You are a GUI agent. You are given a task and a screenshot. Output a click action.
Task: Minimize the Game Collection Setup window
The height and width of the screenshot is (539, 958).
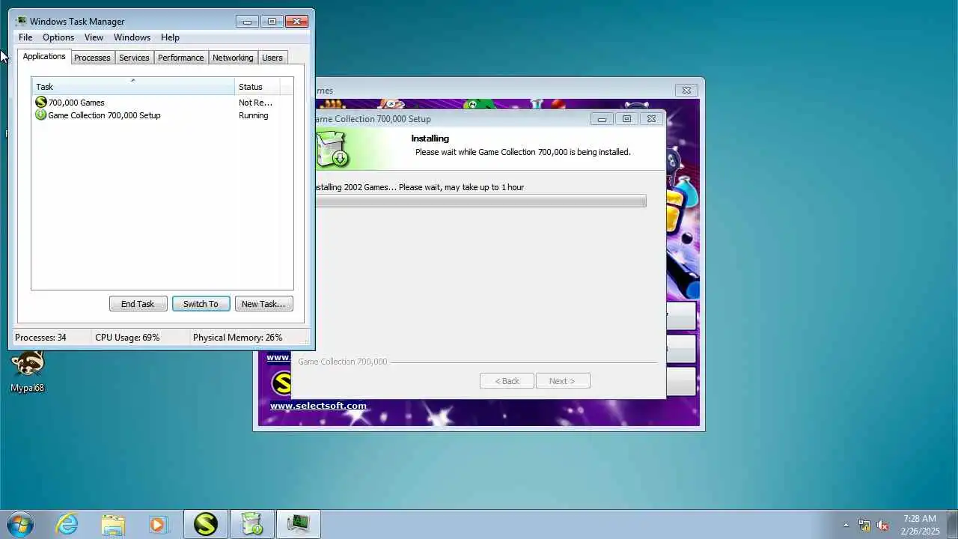pos(602,118)
